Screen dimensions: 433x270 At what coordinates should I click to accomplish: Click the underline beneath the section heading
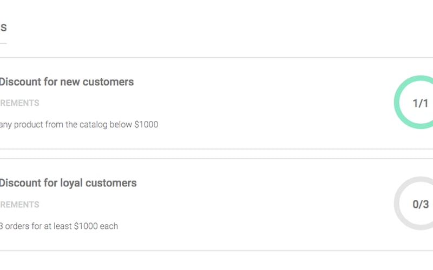pos(3,43)
